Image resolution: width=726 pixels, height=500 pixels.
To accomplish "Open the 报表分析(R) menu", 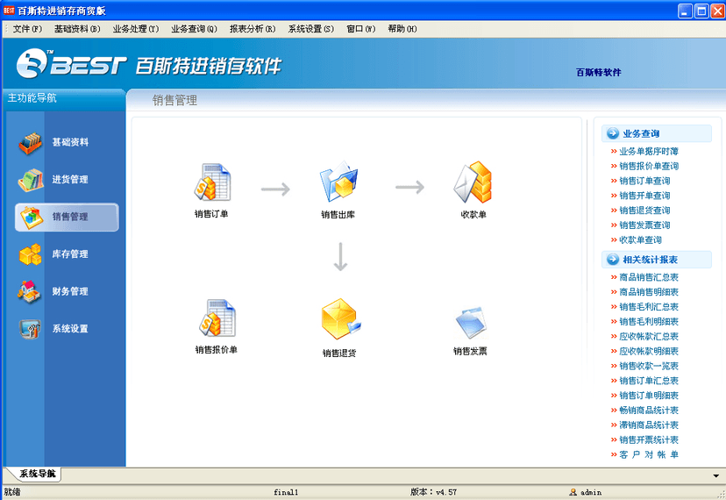I will click(253, 29).
